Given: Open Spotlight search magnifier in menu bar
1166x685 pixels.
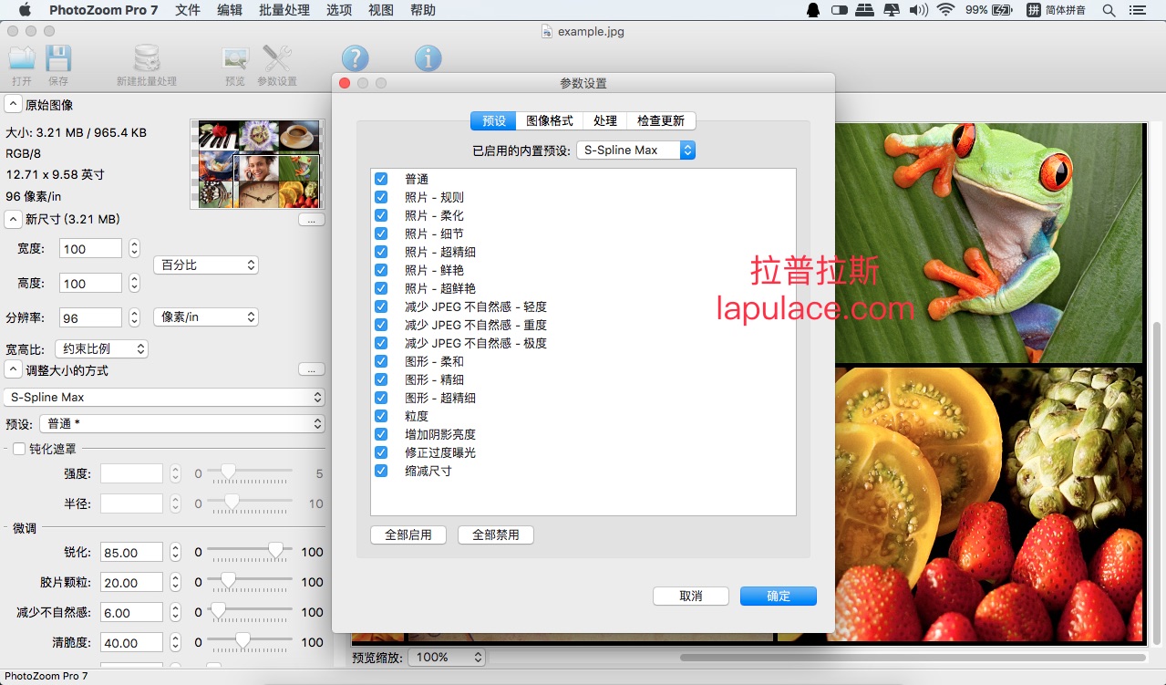Looking at the screenshot, I should click(1109, 11).
